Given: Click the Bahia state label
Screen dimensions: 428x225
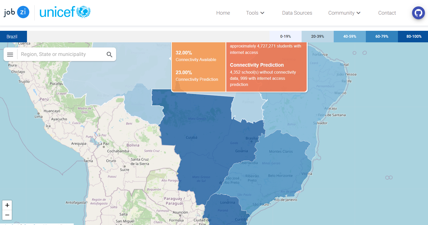Looking at the screenshot, I should pyautogui.click(x=291, y=124).
